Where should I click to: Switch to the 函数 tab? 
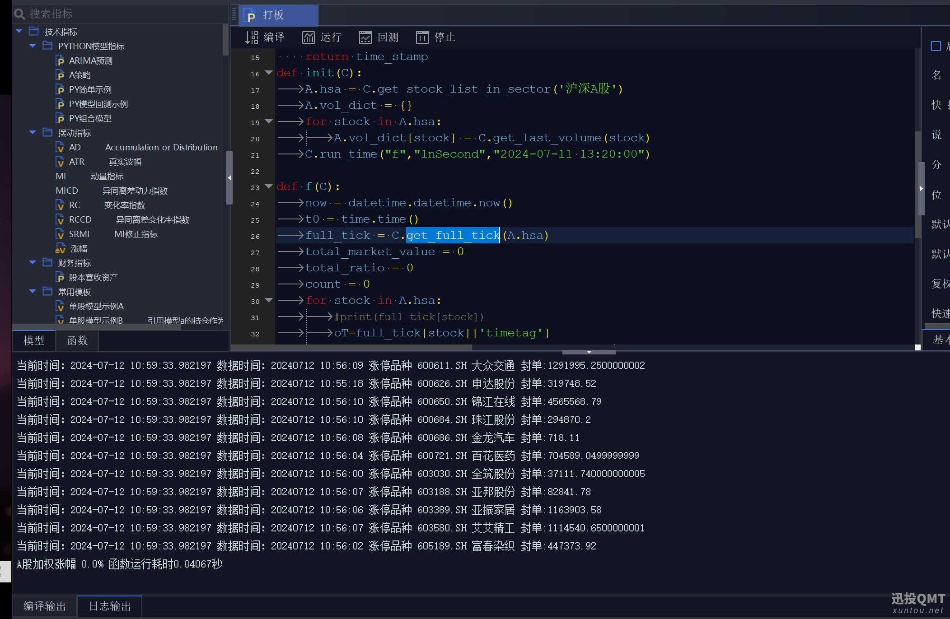[x=77, y=340]
